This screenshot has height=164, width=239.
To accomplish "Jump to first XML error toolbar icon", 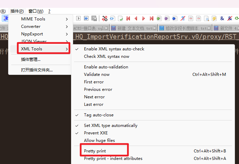I will point(128,18).
